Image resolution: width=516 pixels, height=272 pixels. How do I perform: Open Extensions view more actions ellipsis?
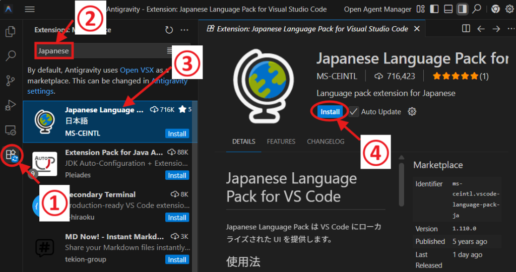pyautogui.click(x=185, y=30)
